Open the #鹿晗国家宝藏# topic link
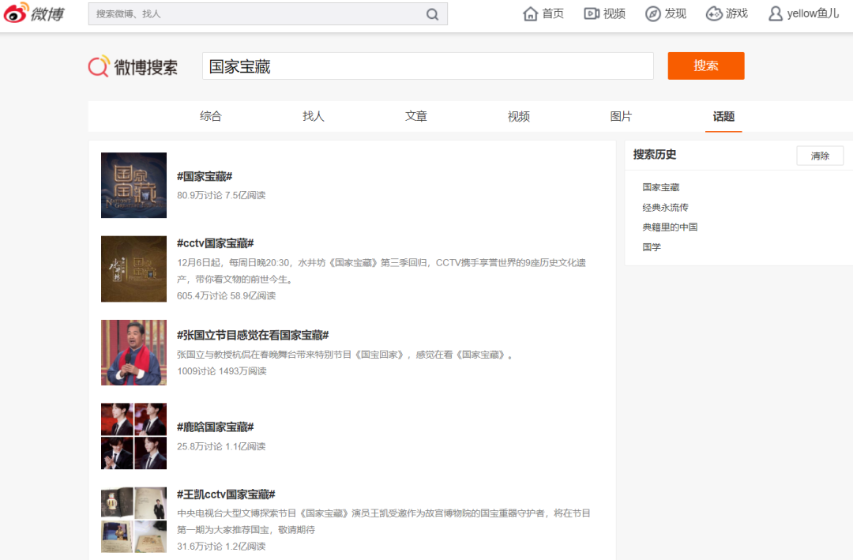This screenshot has width=853, height=560. coord(216,427)
